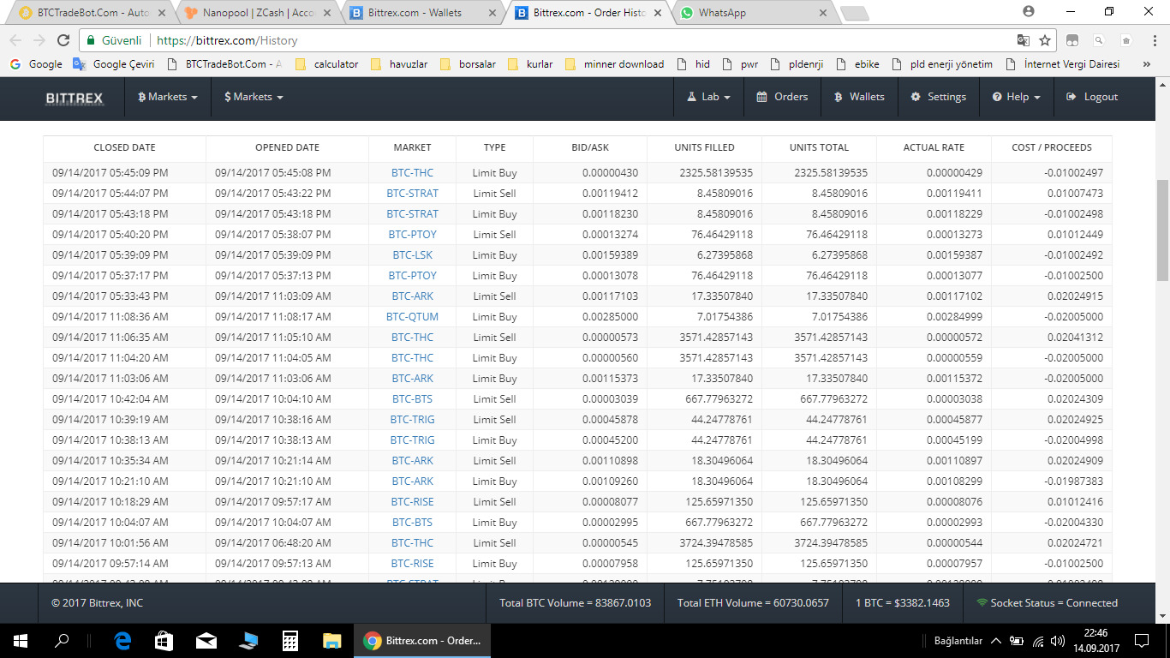Viewport: 1170px width, 658px height.
Task: Switch to the Nanopool ZCash tab
Action: pos(257,13)
